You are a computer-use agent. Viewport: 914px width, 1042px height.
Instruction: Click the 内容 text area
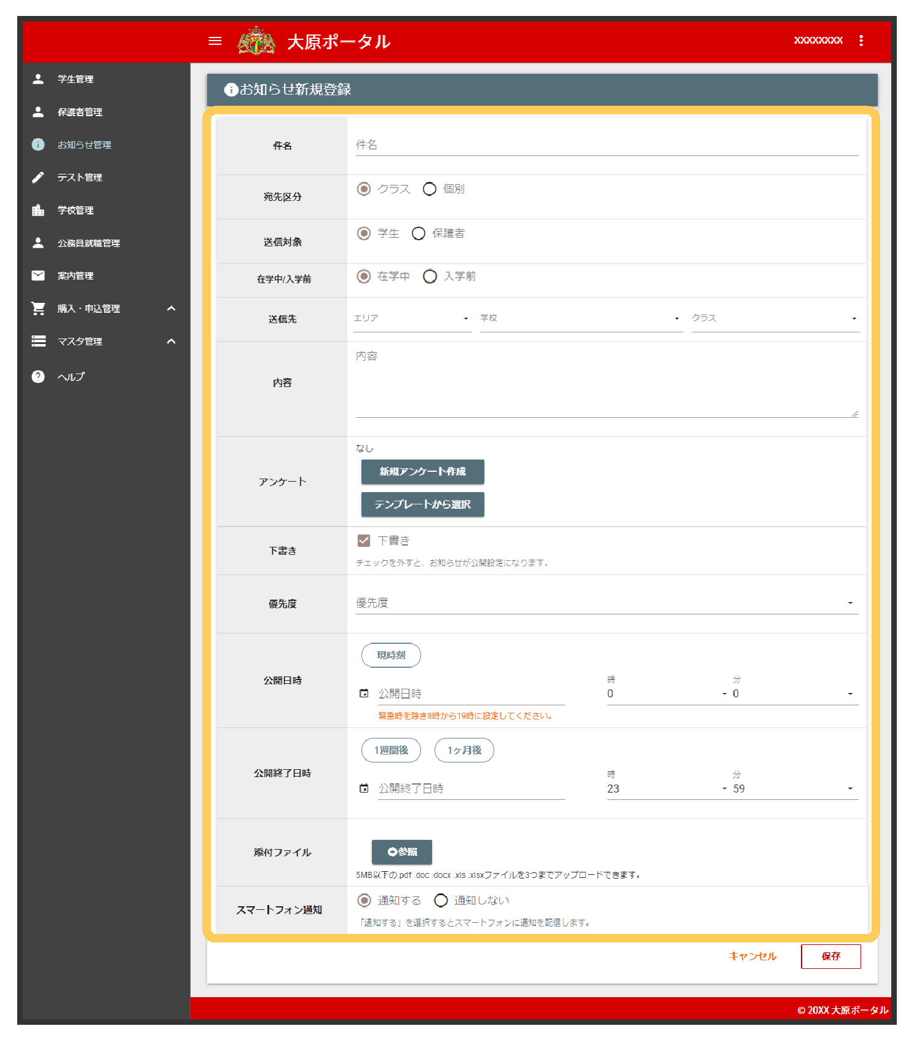coord(607,383)
